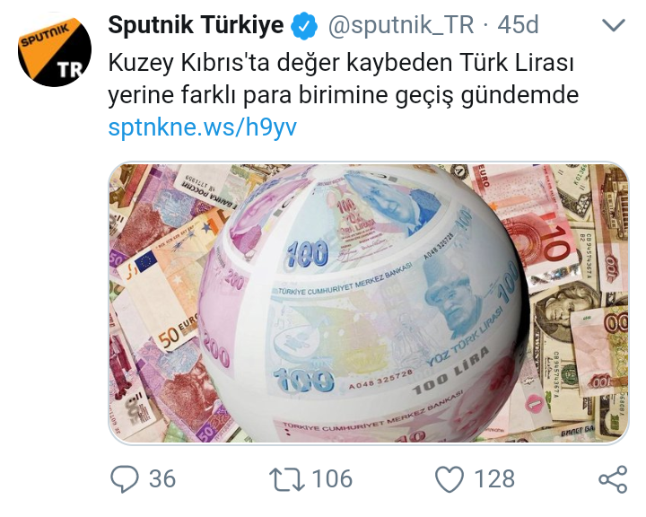
Task: View the Turkish lira globe image
Action: [x=369, y=303]
